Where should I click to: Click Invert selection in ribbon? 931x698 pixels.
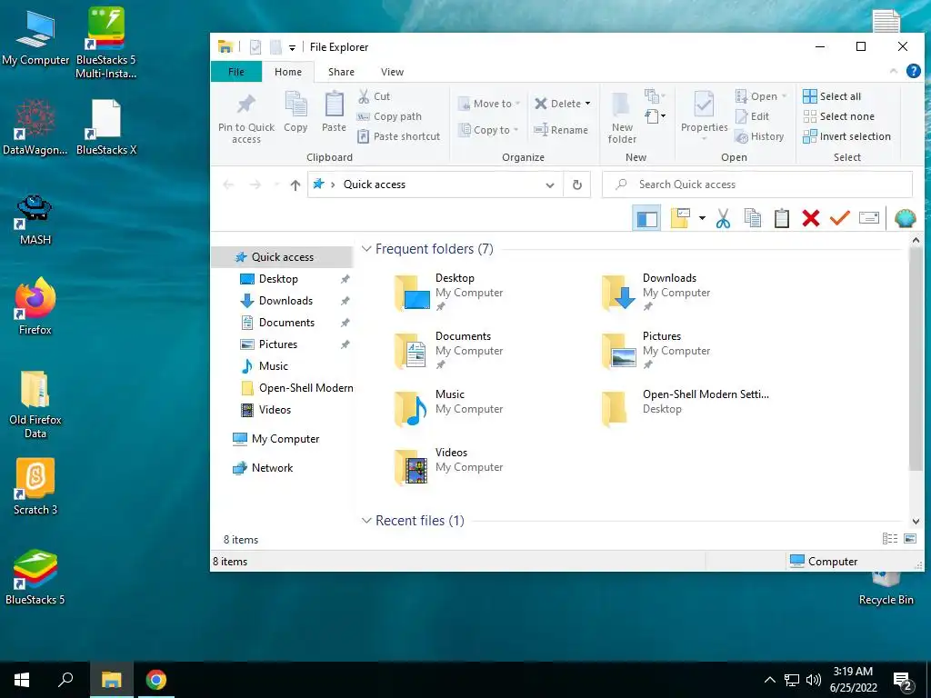(x=846, y=136)
